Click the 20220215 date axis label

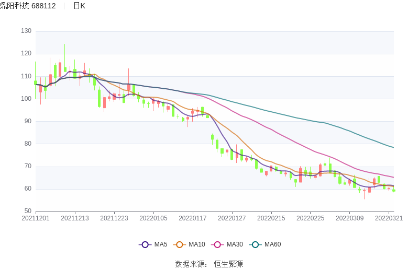[x=271, y=218]
